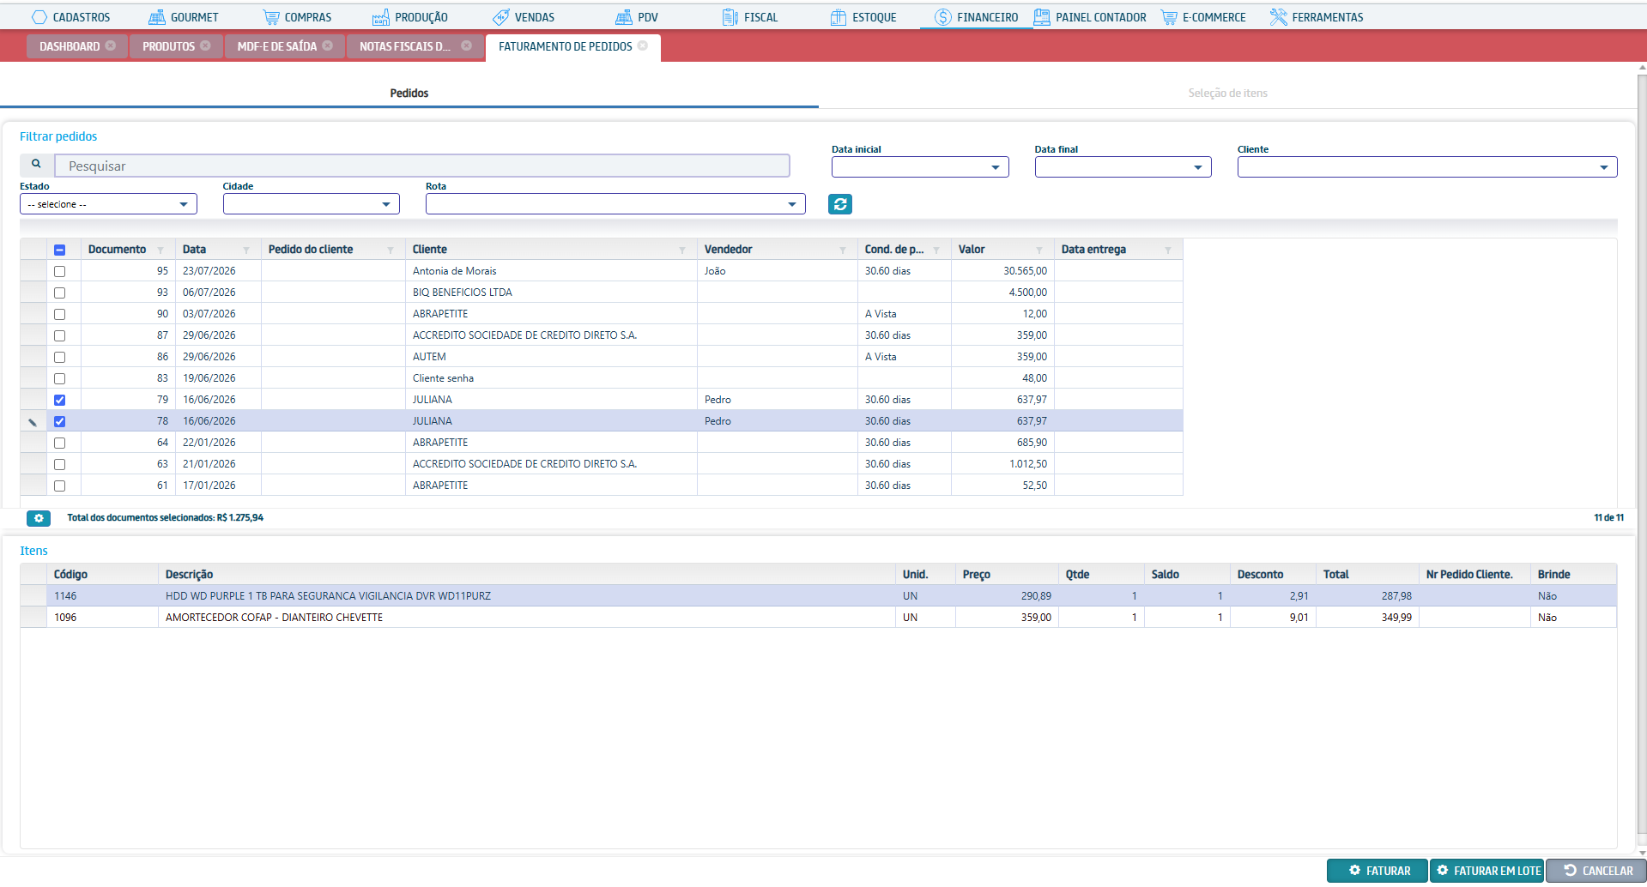Switch to the MDF-e de Saída tab
This screenshot has height=887, width=1647.
click(277, 46)
